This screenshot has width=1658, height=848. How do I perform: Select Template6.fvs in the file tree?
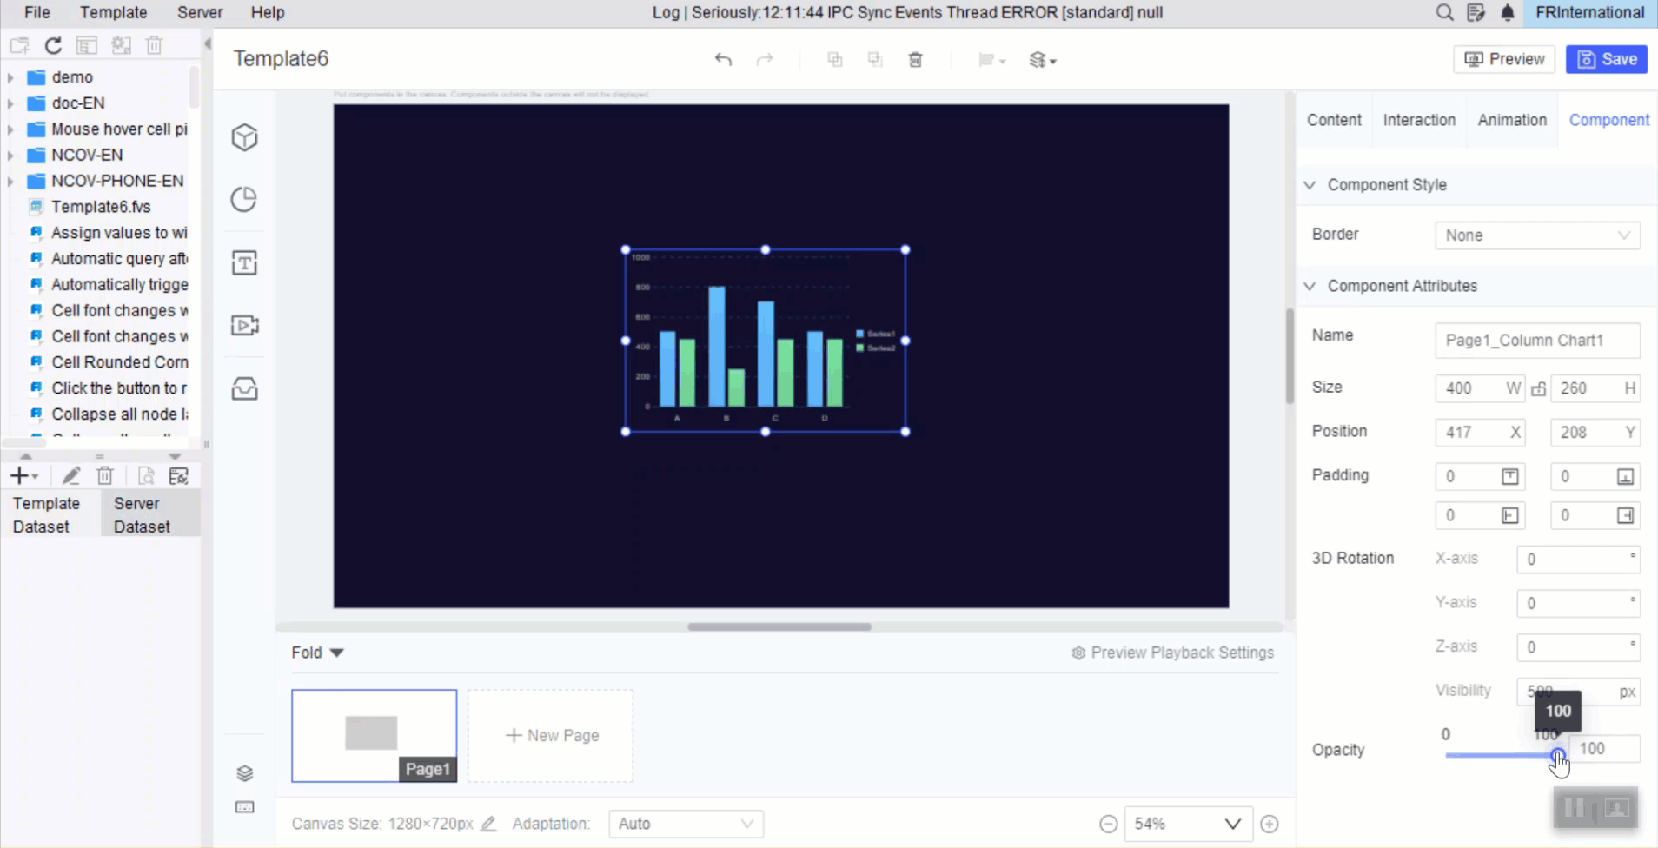(x=101, y=207)
